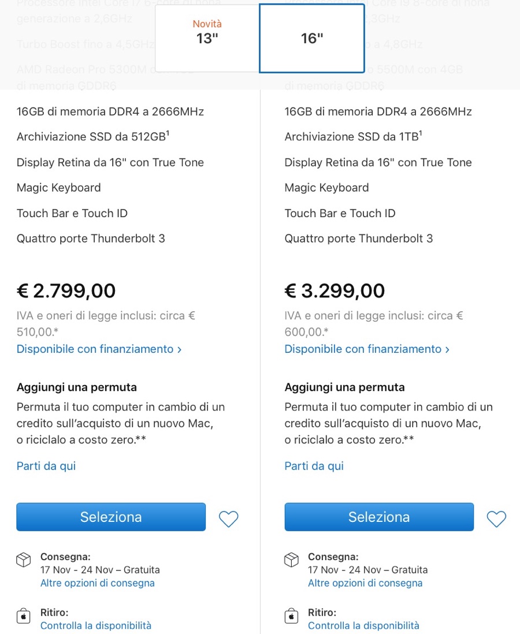Check pickup availability for 512GB model

96,625
